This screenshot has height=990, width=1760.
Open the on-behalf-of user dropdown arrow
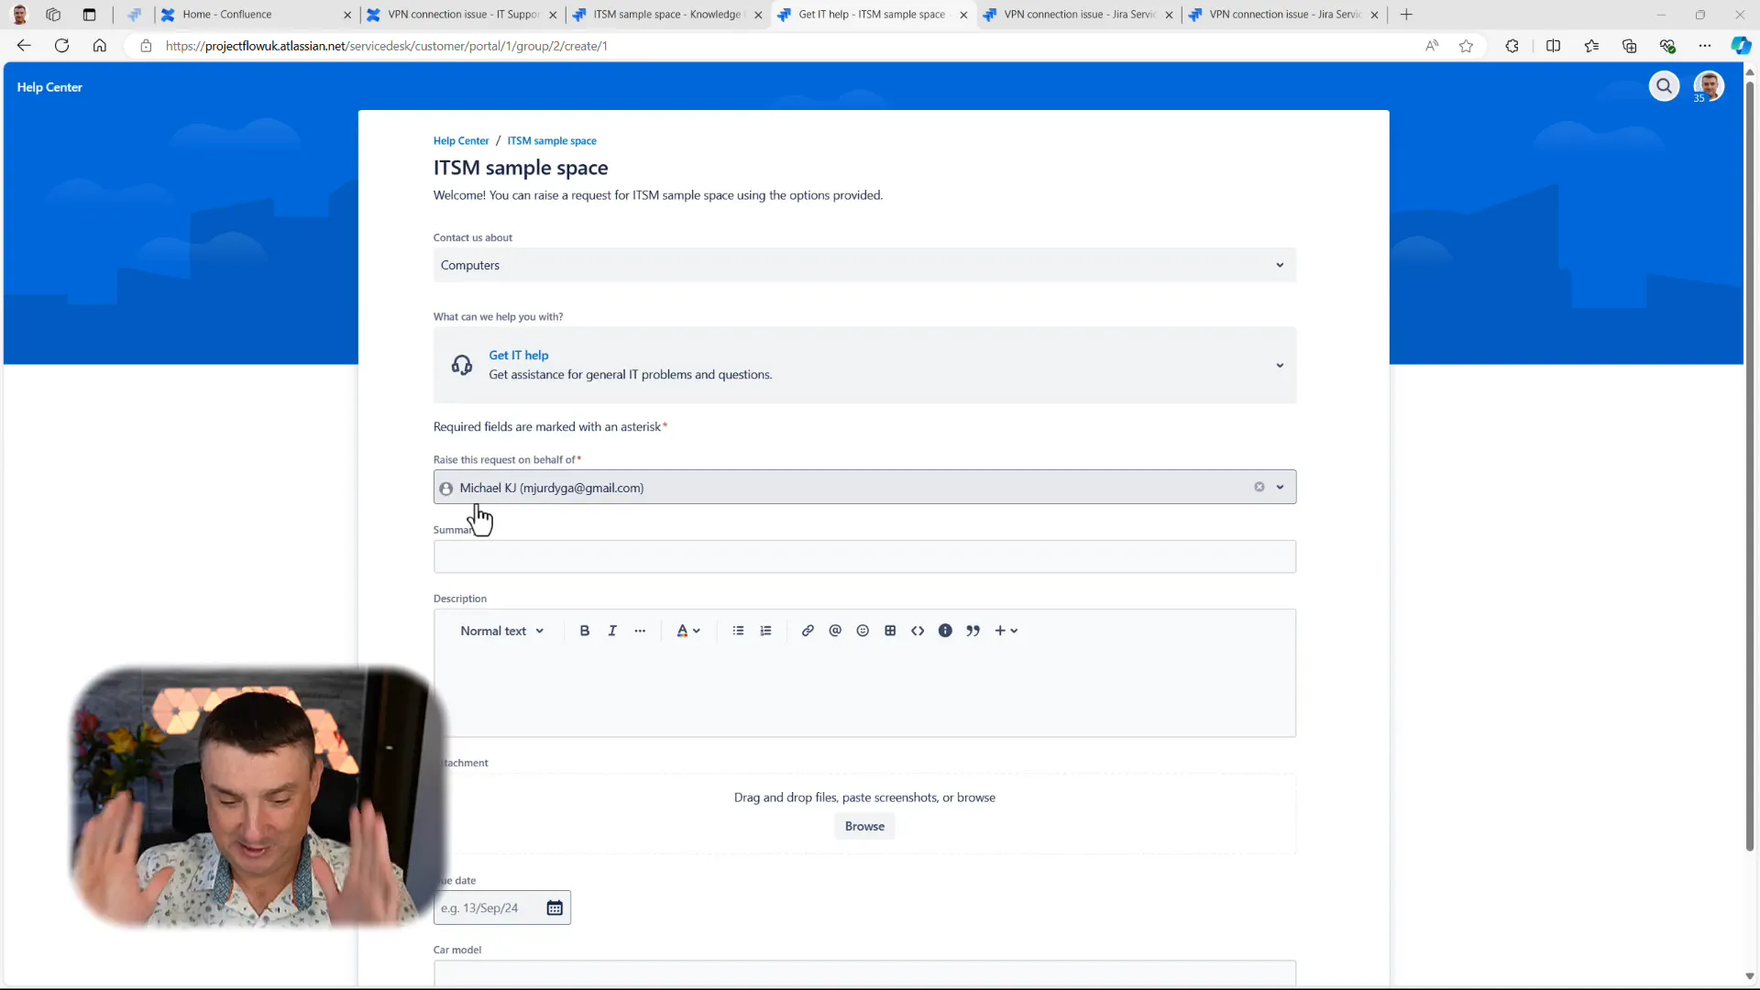tap(1281, 487)
